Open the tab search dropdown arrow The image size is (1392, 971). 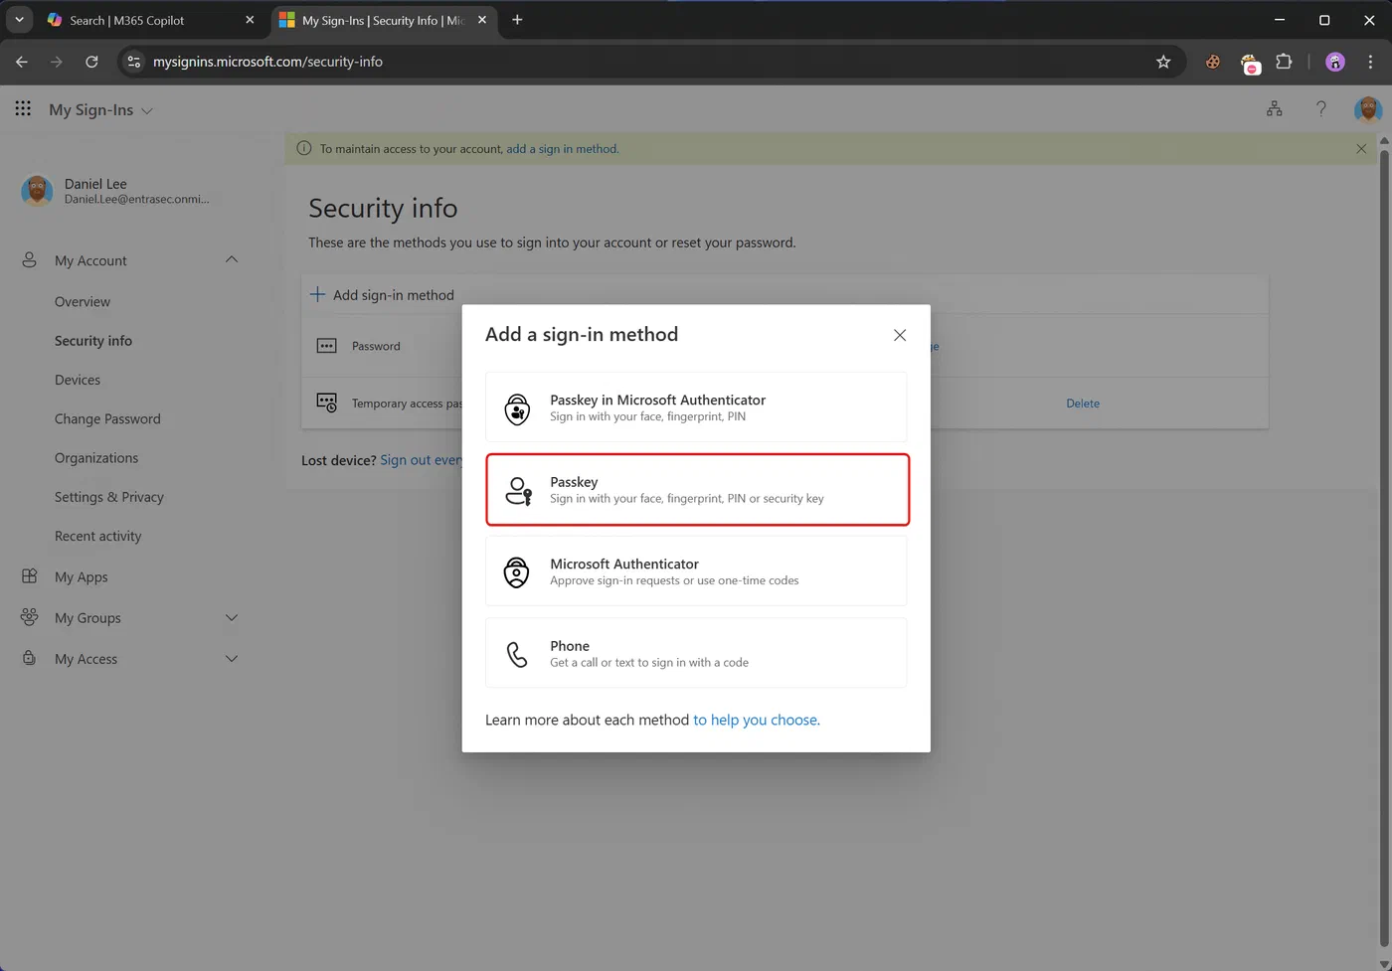click(19, 20)
